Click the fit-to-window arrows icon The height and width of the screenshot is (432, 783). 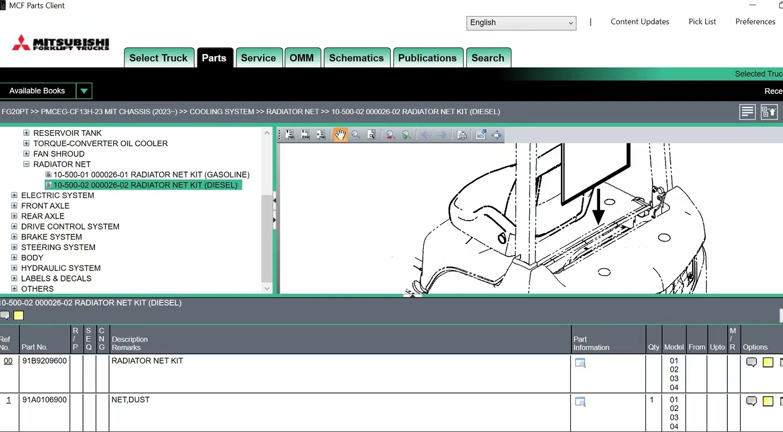(497, 135)
